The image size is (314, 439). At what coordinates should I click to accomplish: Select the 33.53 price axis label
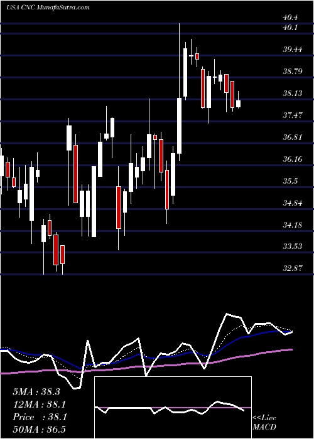(293, 246)
